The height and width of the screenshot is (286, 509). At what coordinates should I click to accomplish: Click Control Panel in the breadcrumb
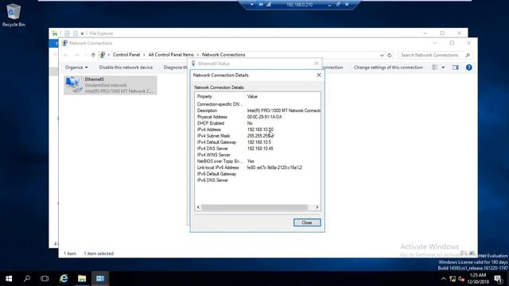tap(126, 55)
